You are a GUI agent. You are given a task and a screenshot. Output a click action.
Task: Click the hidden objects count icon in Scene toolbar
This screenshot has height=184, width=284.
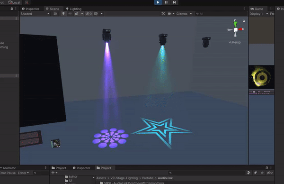coord(89,14)
